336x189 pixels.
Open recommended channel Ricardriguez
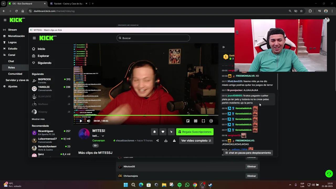[51, 133]
